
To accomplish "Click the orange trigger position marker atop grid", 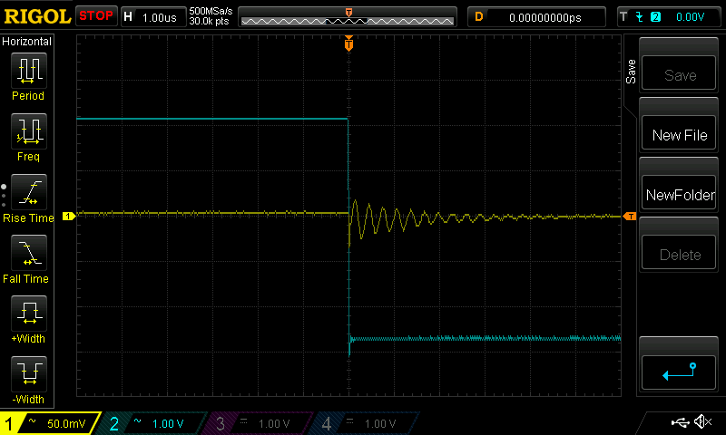I will 348,43.
